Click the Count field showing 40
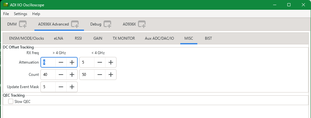 [48, 75]
